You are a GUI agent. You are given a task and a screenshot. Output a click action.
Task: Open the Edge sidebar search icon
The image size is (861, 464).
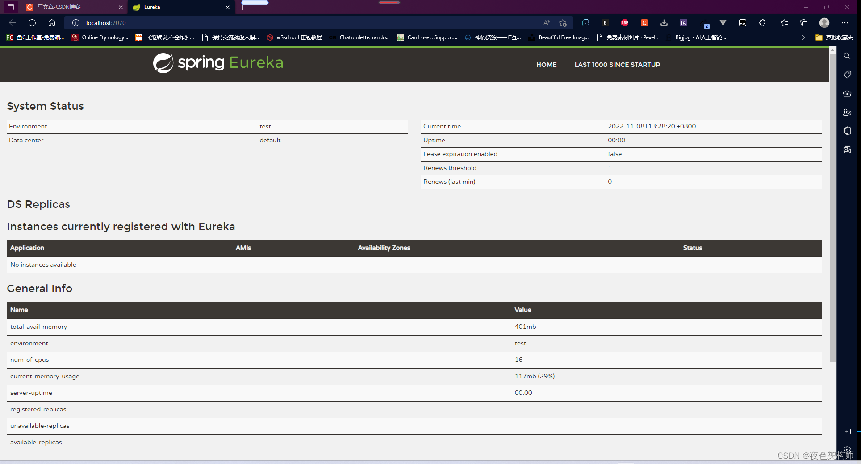click(847, 56)
